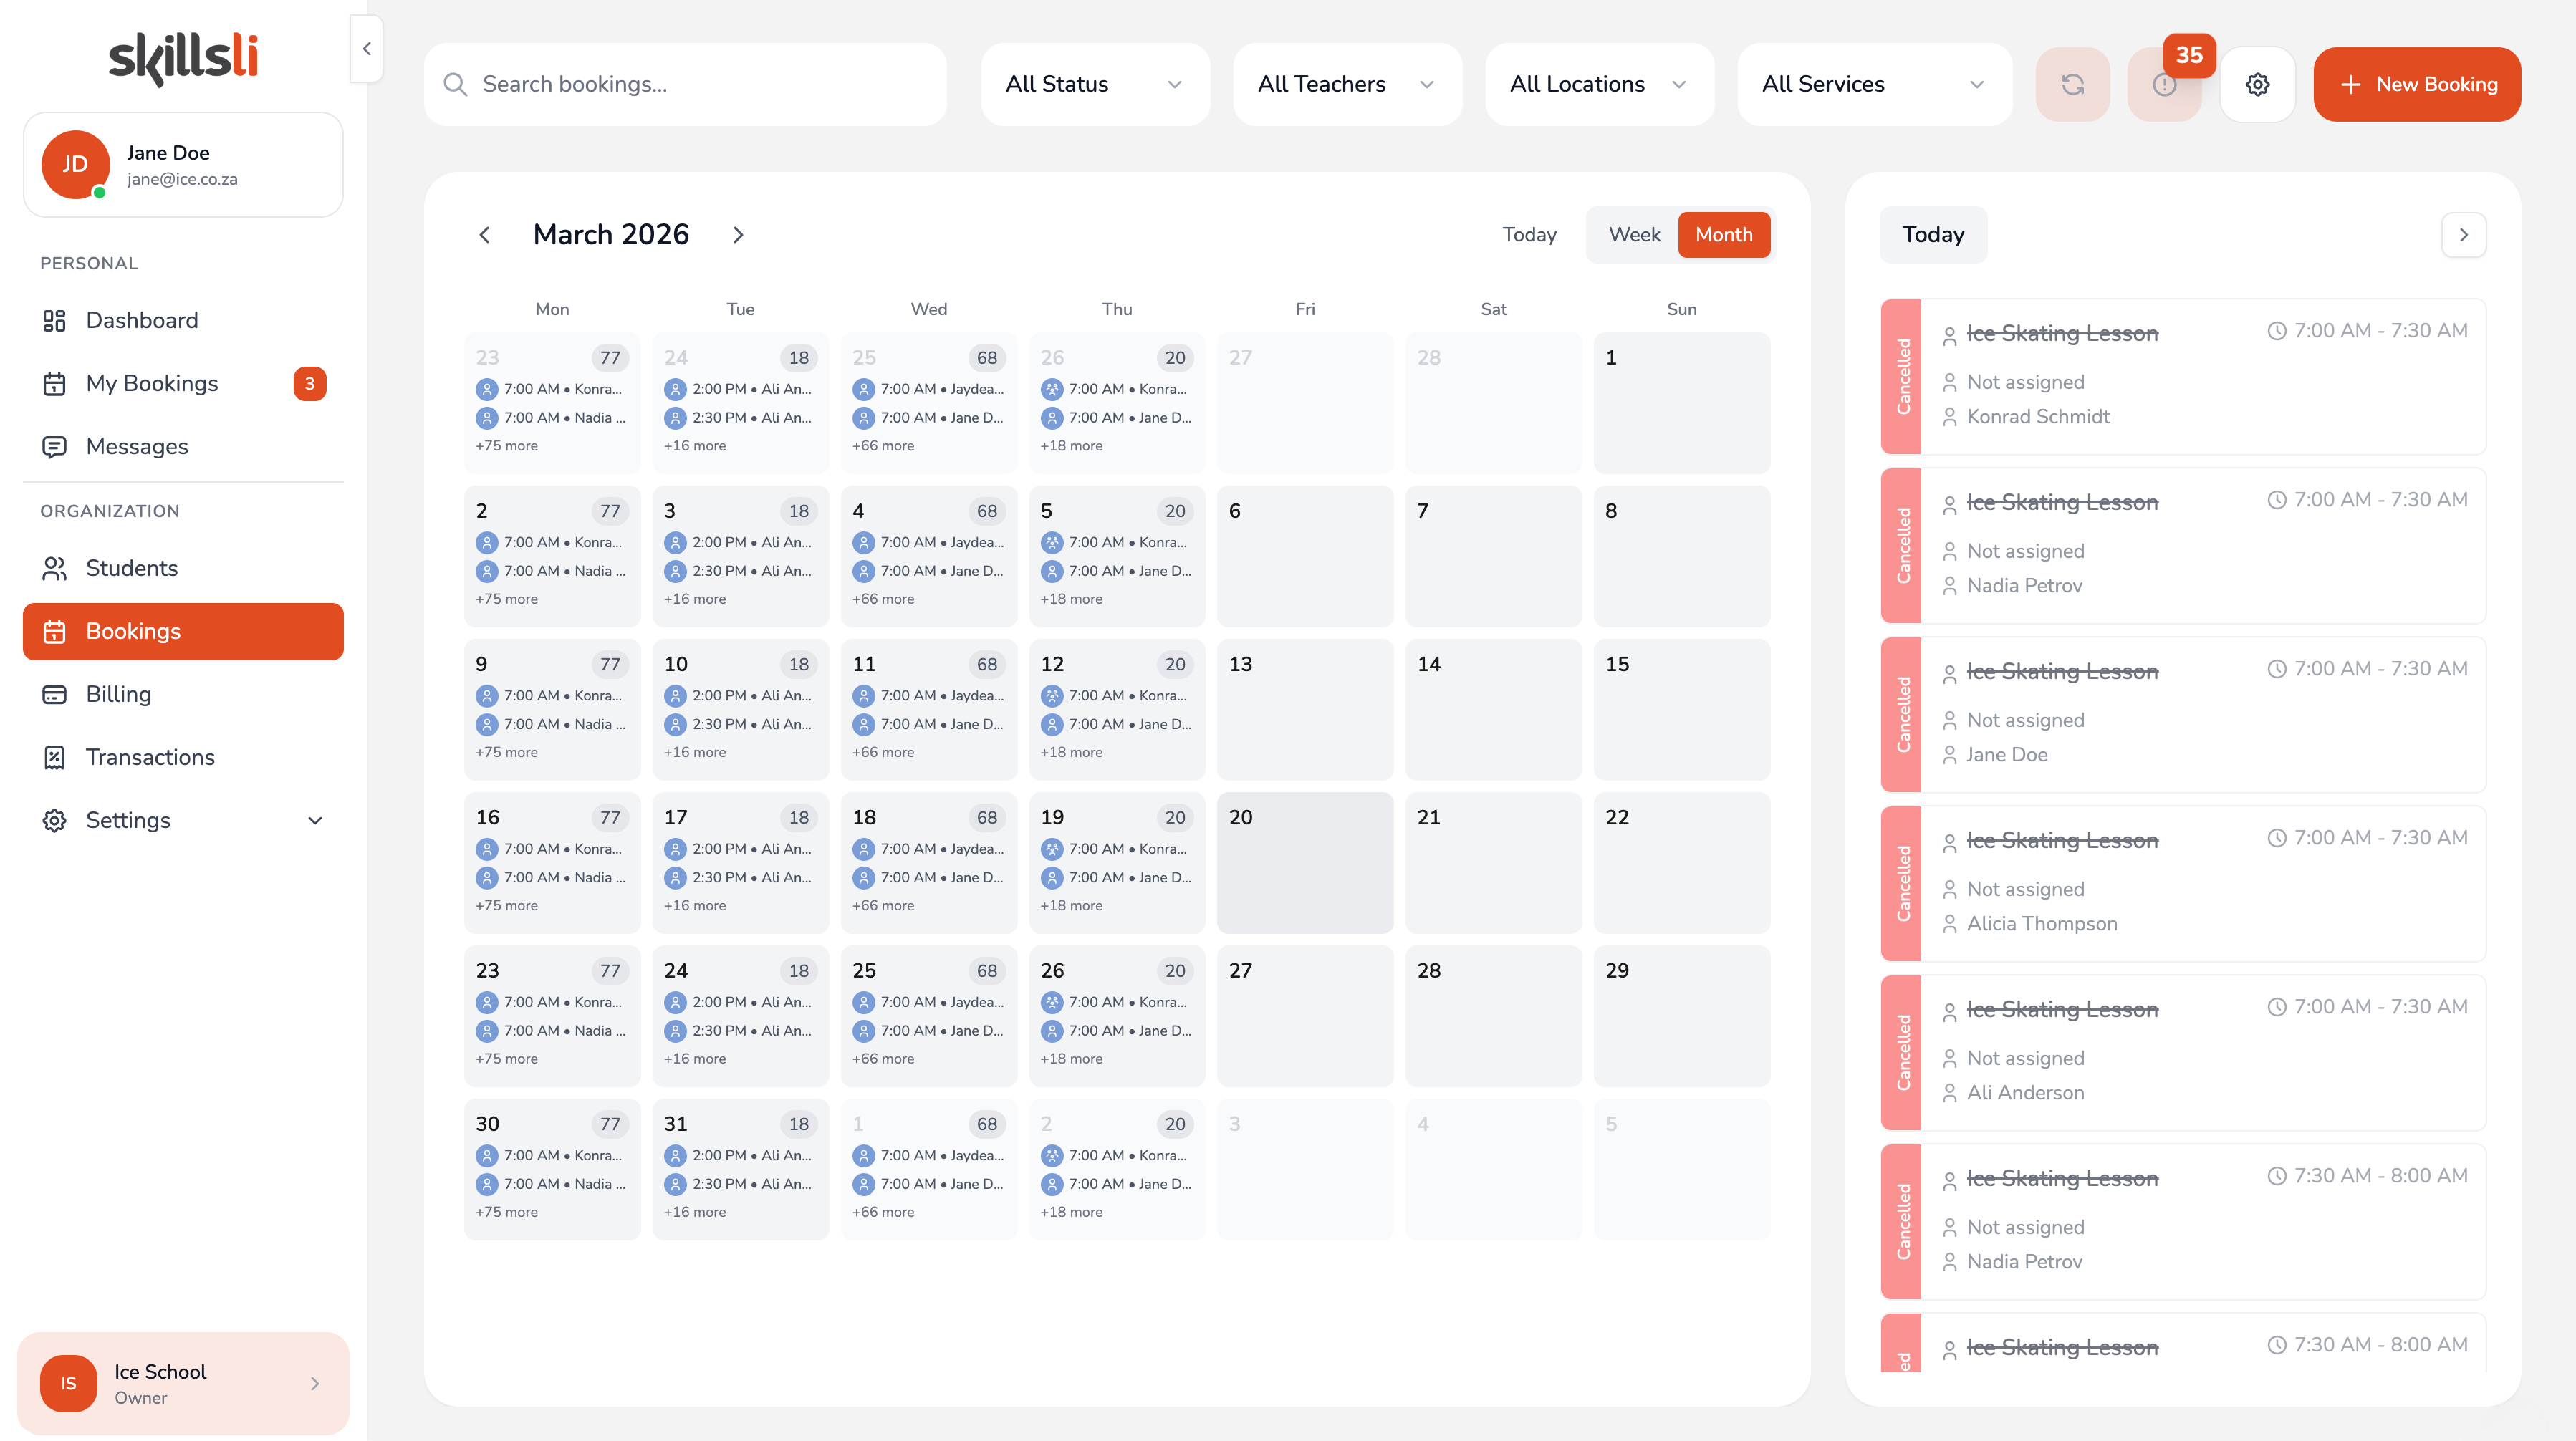
Task: Open Messages from the sidebar
Action: point(136,447)
